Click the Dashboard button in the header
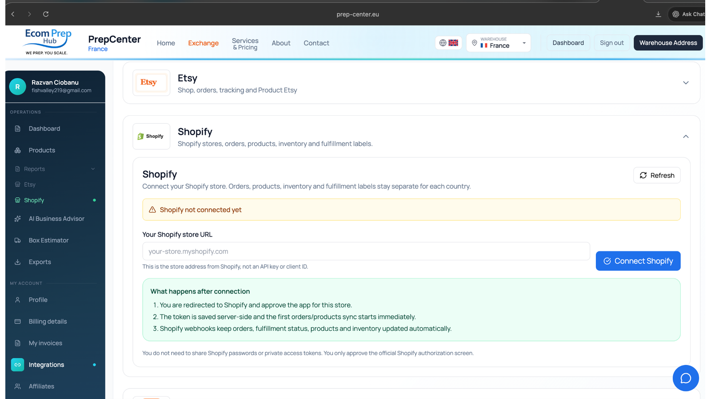This screenshot has width=711, height=399. click(x=568, y=43)
